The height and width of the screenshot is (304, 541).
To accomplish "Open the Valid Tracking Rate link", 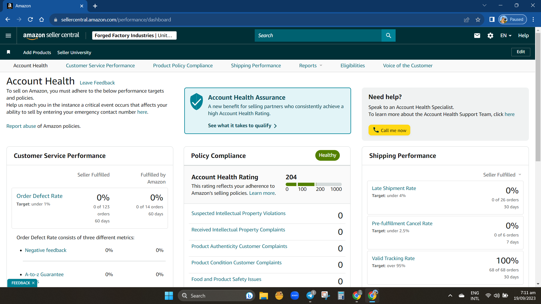I will (x=393, y=258).
